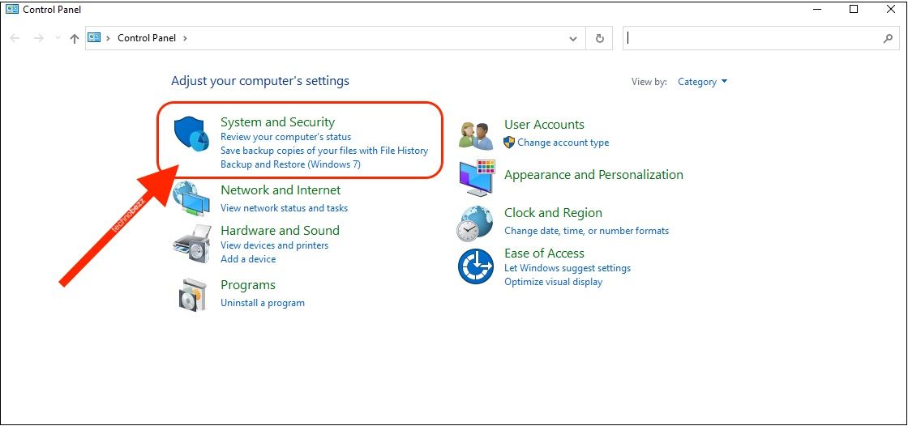Open the Programs disc box icon
The width and height of the screenshot is (908, 426).
(x=191, y=295)
